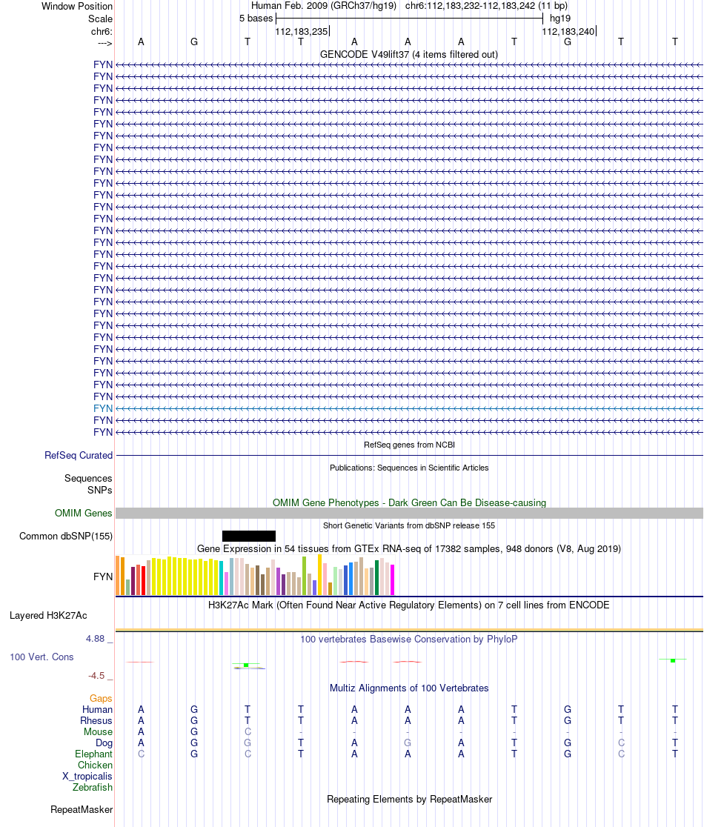The image size is (704, 827).
Task: Select the Mouse alignment row label
Action: [x=98, y=731]
